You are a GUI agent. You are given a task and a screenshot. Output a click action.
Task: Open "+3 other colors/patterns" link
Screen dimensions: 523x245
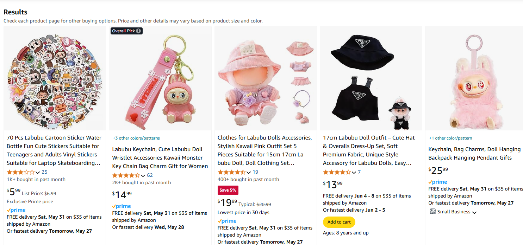click(136, 138)
